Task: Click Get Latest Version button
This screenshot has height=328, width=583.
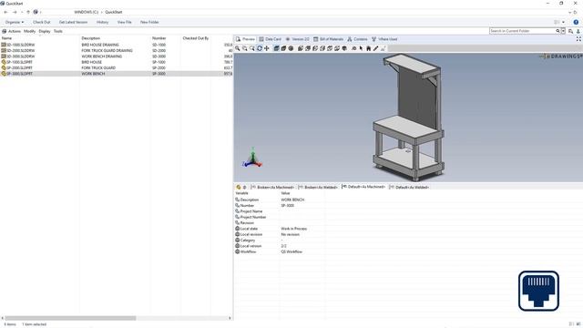Action: (x=73, y=22)
